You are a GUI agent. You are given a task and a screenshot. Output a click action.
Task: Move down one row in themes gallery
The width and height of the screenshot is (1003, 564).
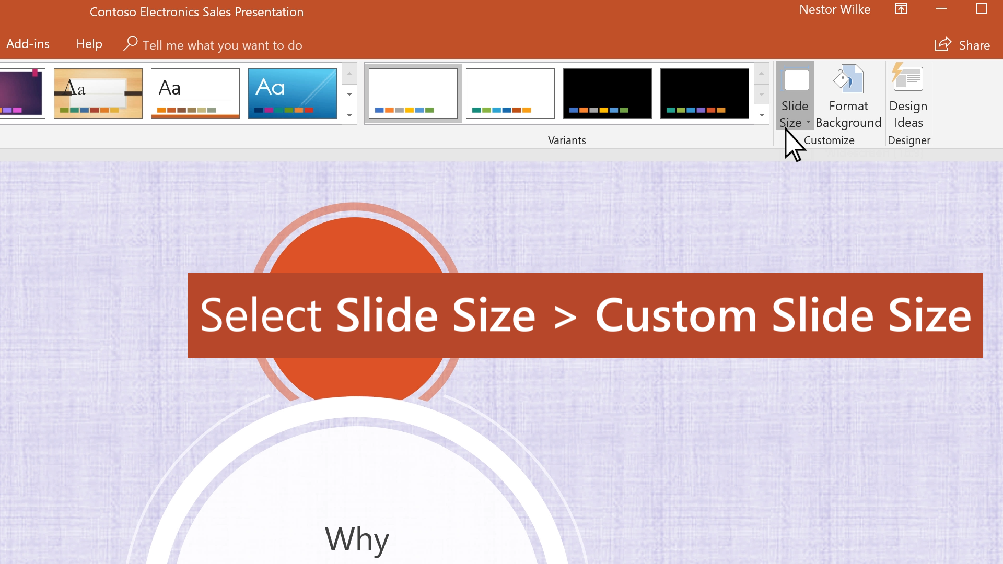click(x=349, y=95)
